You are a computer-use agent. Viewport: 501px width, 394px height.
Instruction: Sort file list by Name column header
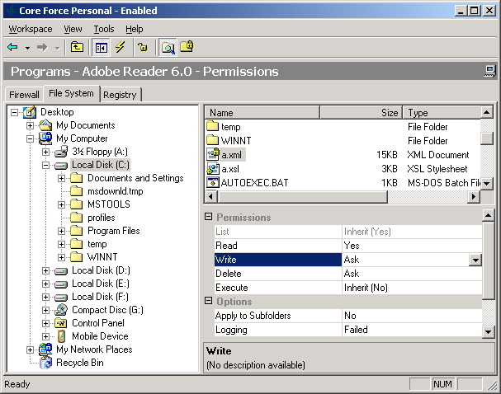tap(262, 113)
